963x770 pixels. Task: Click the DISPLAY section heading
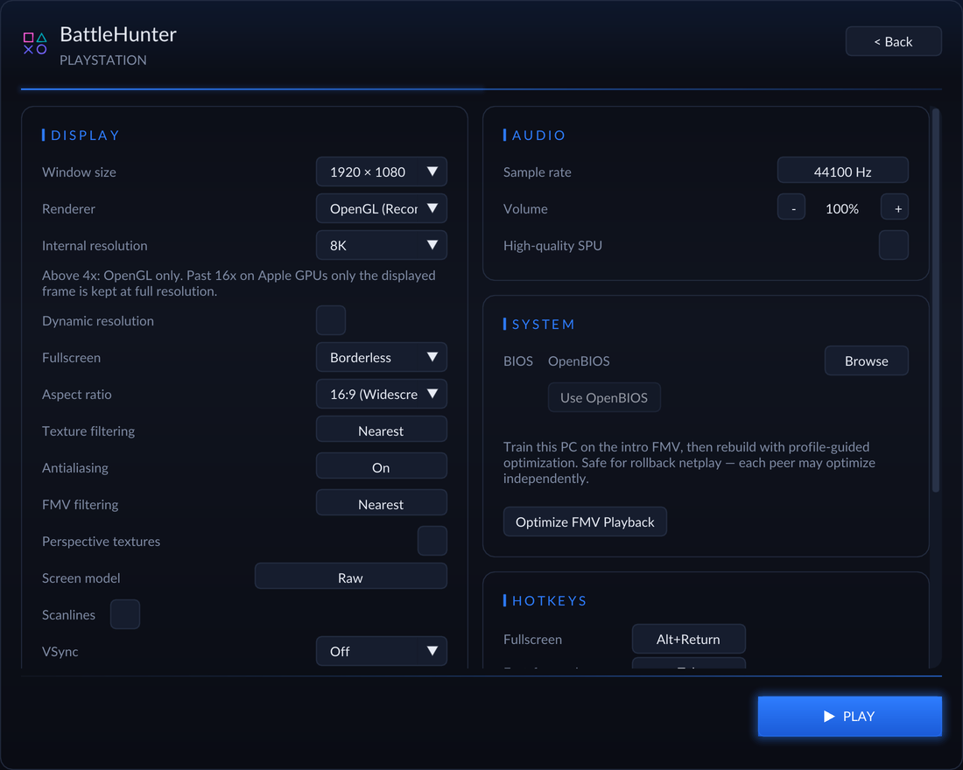(x=85, y=135)
